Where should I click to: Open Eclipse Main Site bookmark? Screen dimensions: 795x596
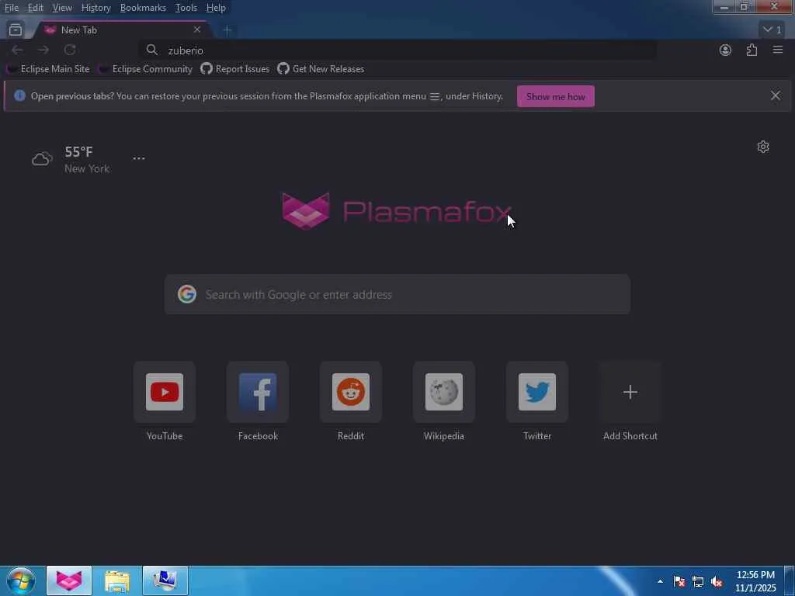coord(49,69)
